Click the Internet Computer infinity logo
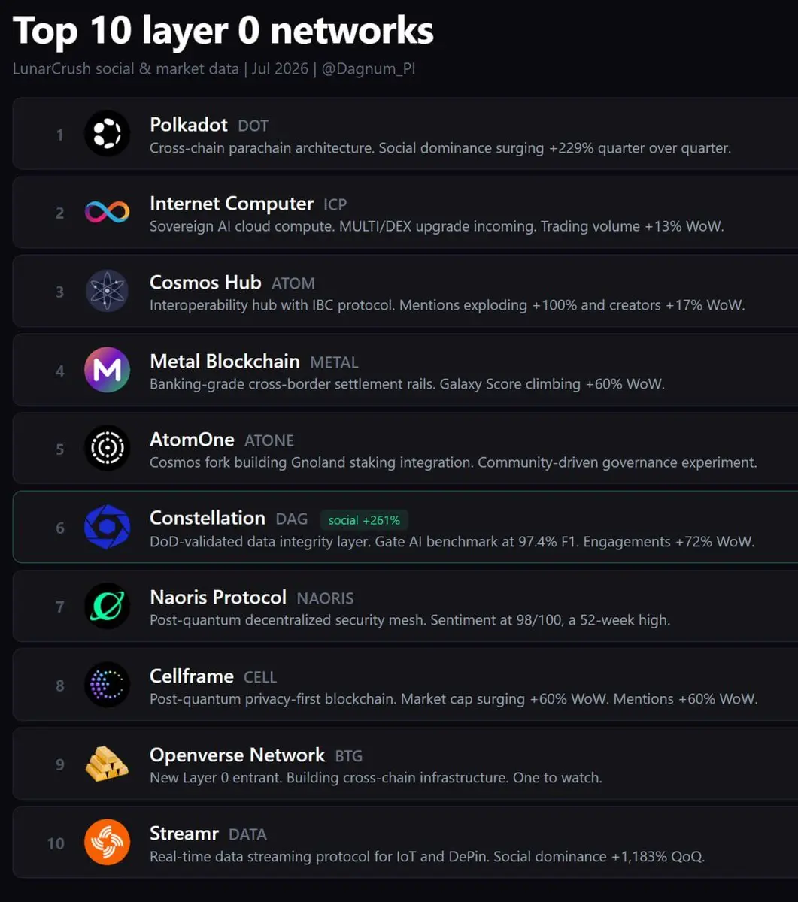The height and width of the screenshot is (902, 798). pos(107,213)
